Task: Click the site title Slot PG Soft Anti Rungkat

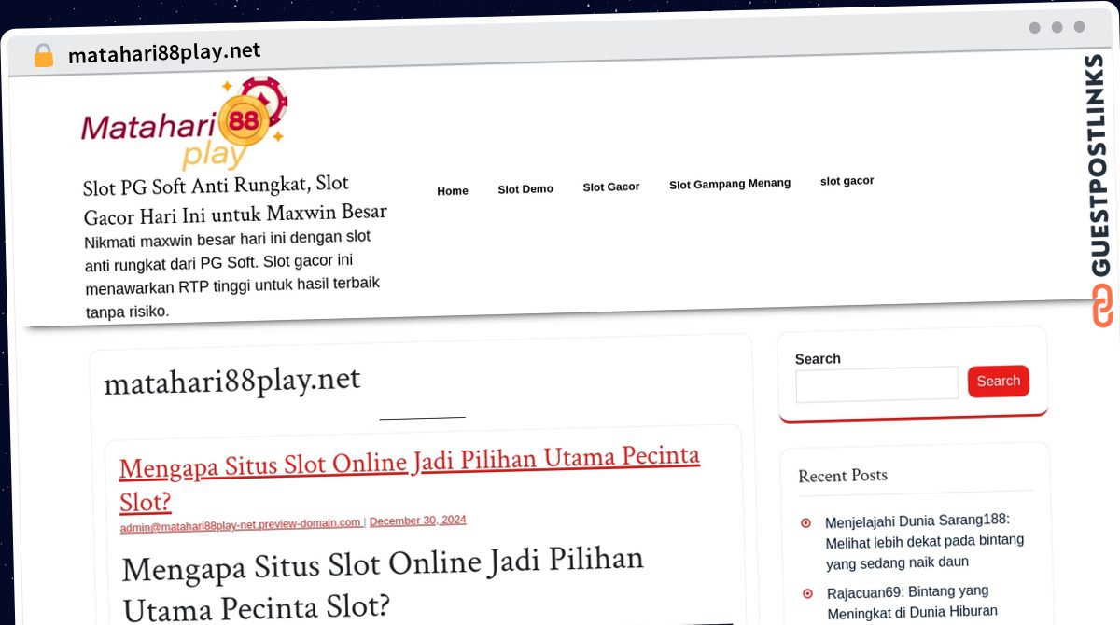Action: (234, 200)
